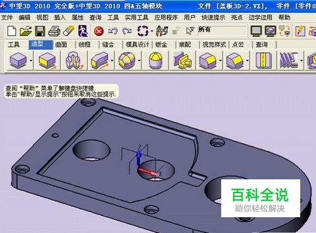Switch to the 线框 tab

(85, 44)
